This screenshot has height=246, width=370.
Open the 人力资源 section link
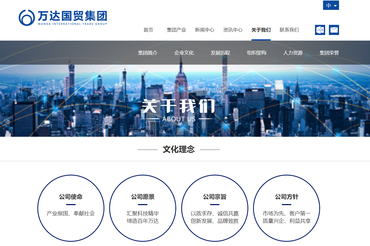pos(293,53)
